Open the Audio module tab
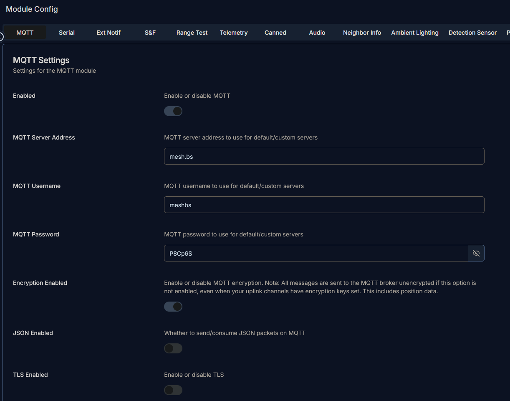The width and height of the screenshot is (510, 401). [317, 33]
